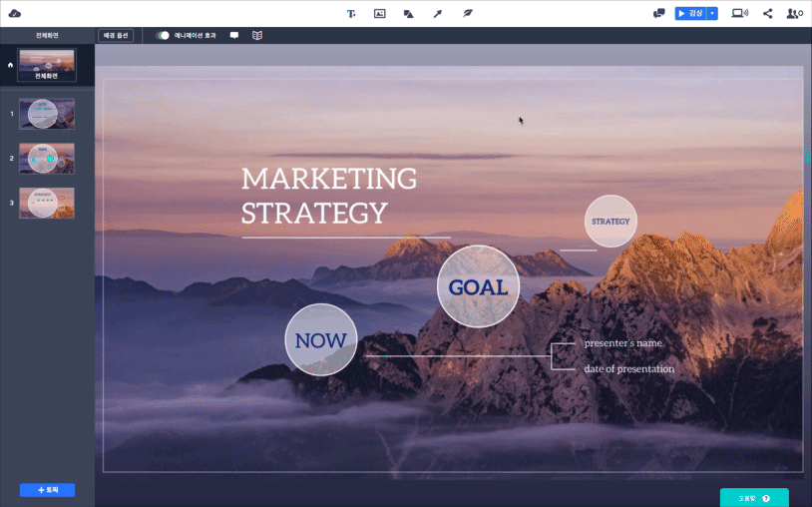Click the open book guide icon
The image size is (812, 507).
coord(256,35)
